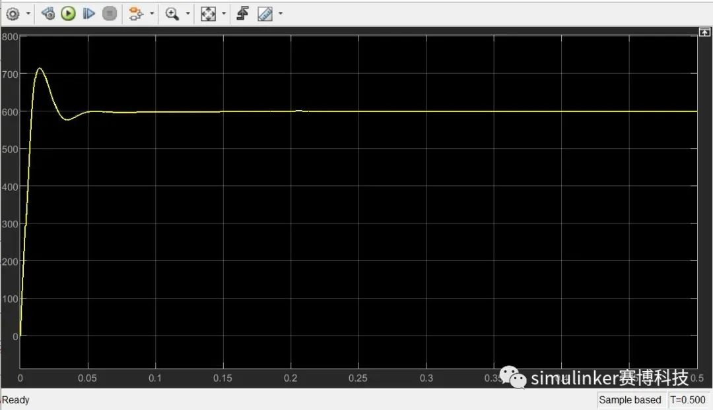713x410 pixels.
Task: Maximize axes with top-right corner icon
Action: pos(704,32)
